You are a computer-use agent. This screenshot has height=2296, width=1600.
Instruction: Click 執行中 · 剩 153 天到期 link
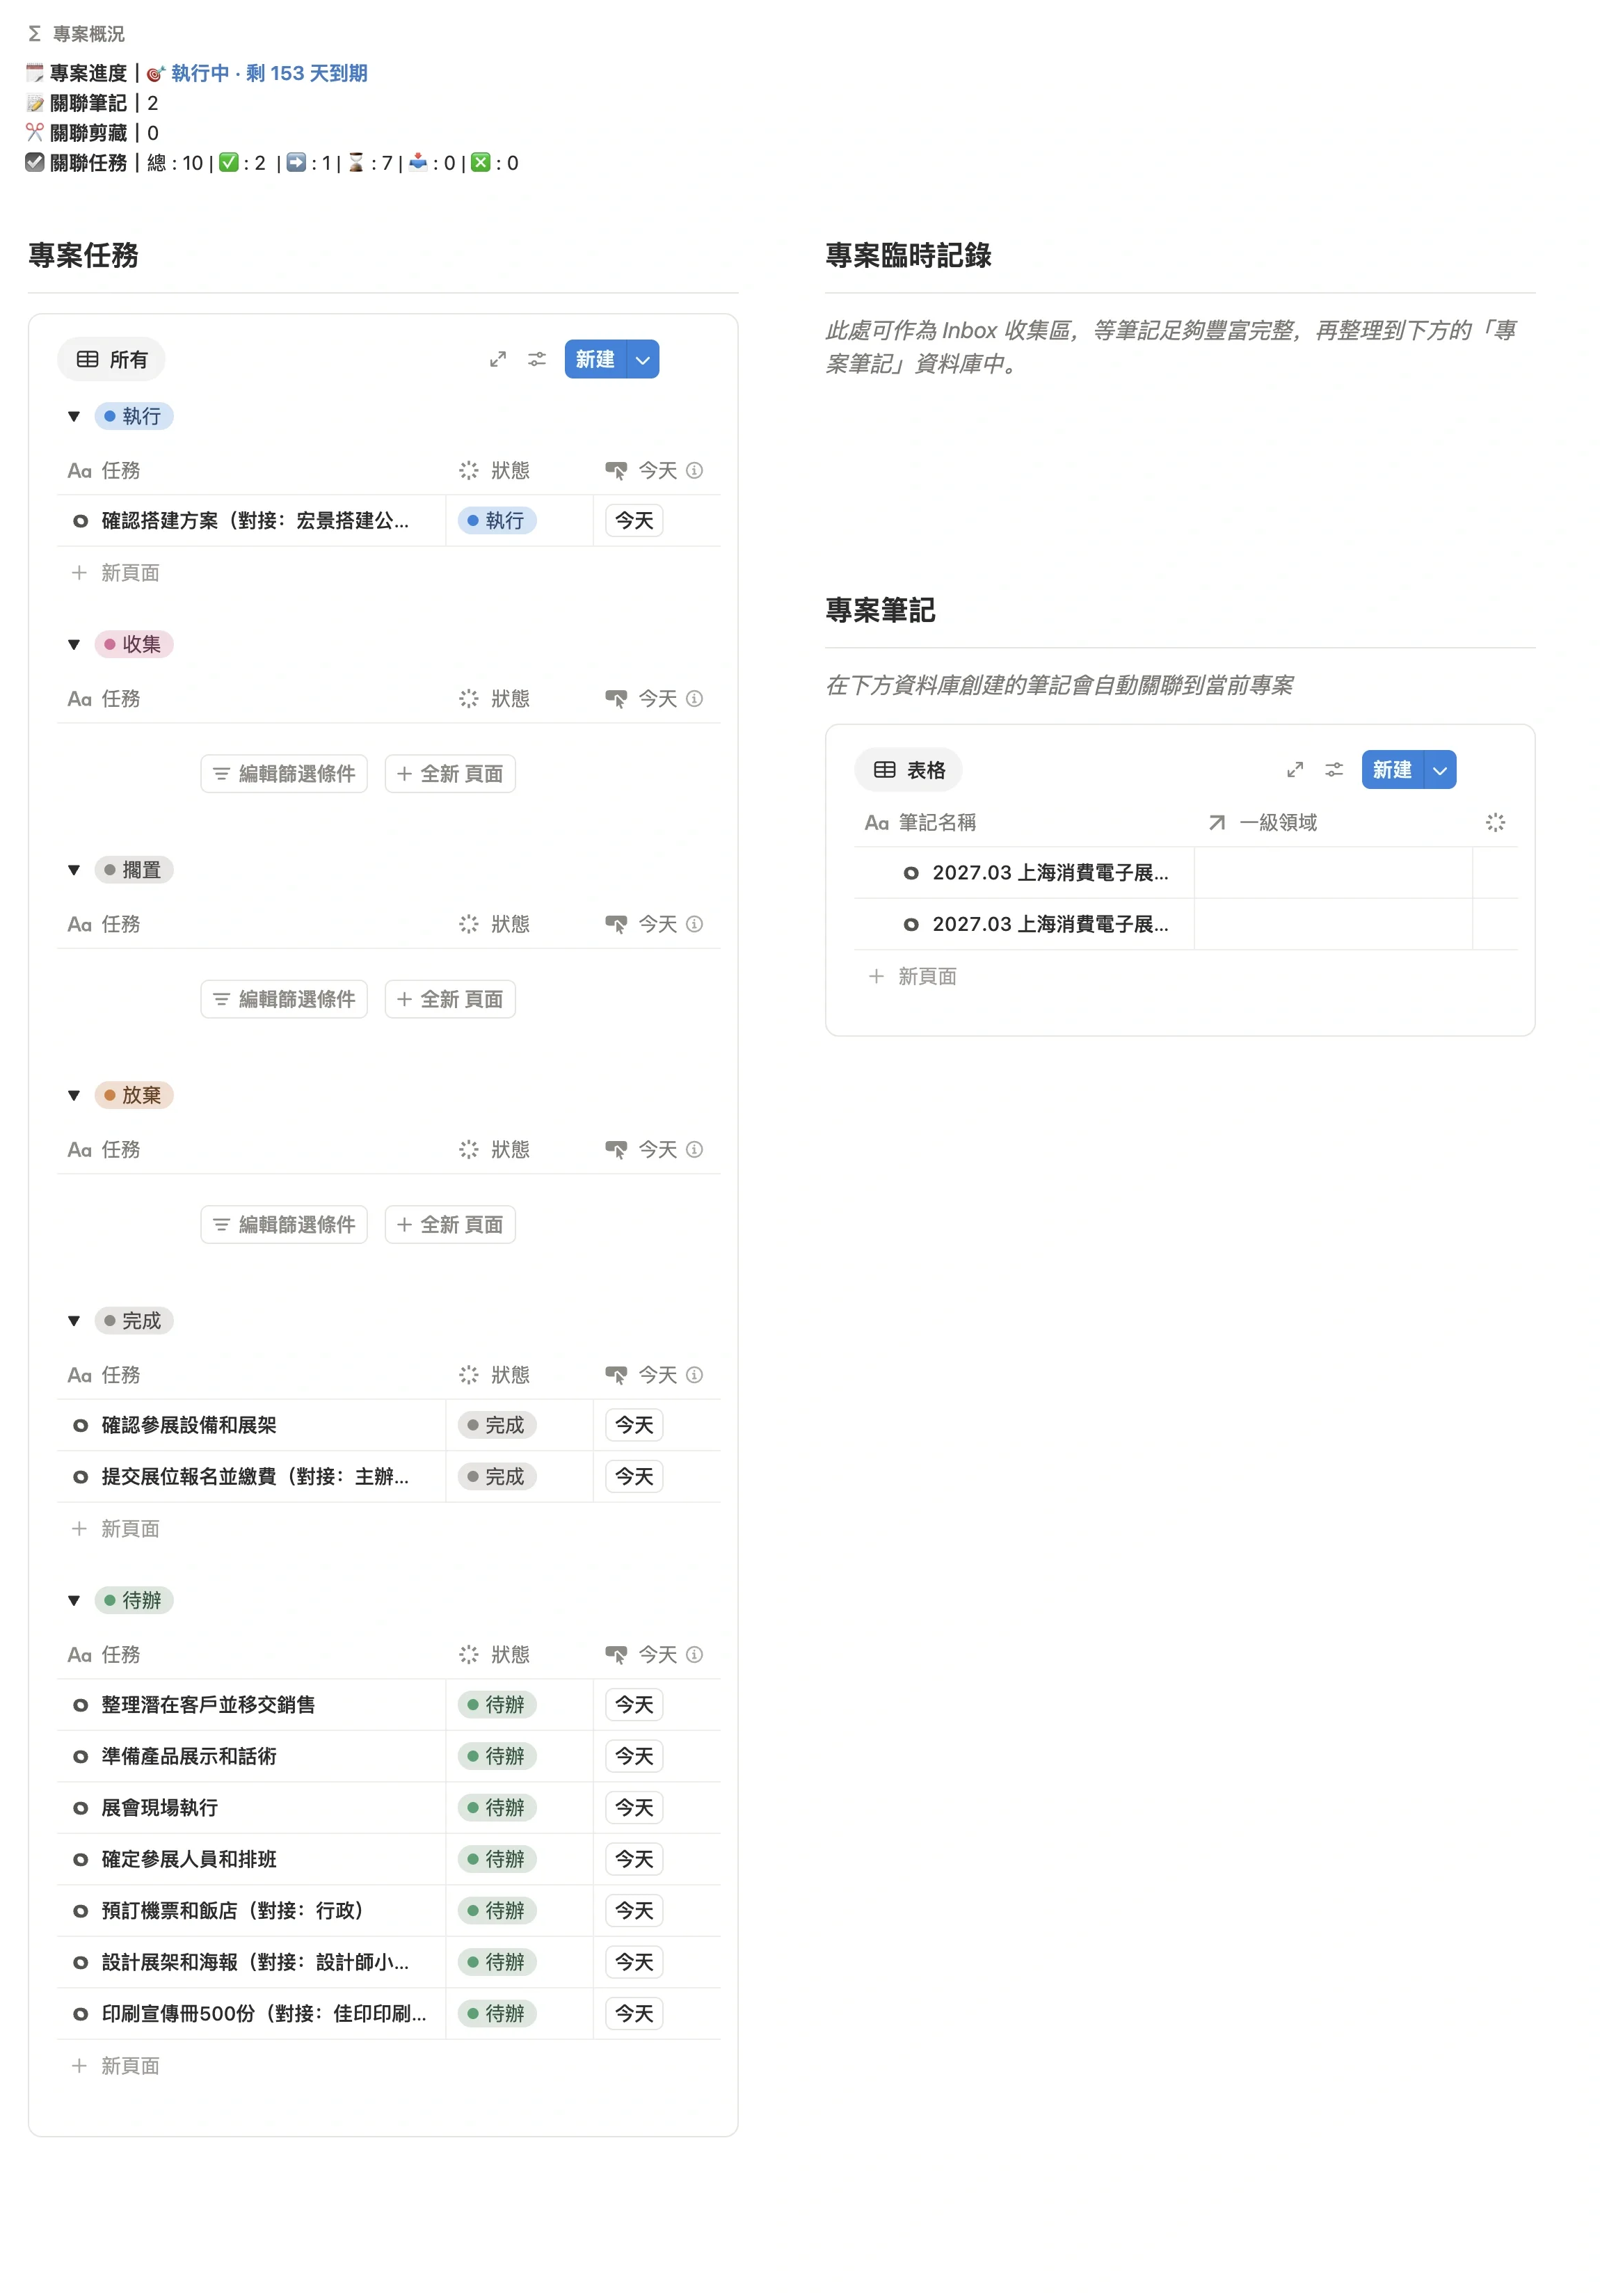point(269,73)
